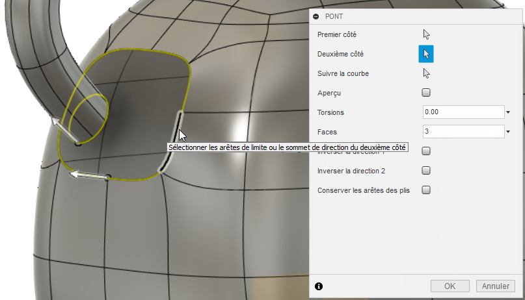Screen dimensions: 525x300
Task: Click the Torsions label
Action: [x=330, y=112]
